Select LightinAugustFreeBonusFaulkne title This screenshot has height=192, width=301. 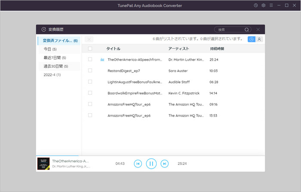pyautogui.click(x=135, y=82)
